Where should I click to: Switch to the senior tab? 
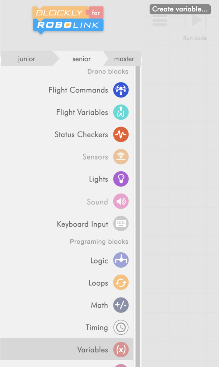pos(81,59)
